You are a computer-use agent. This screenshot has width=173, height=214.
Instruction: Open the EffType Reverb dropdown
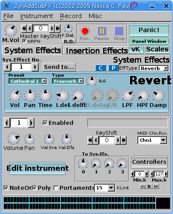coord(154,68)
